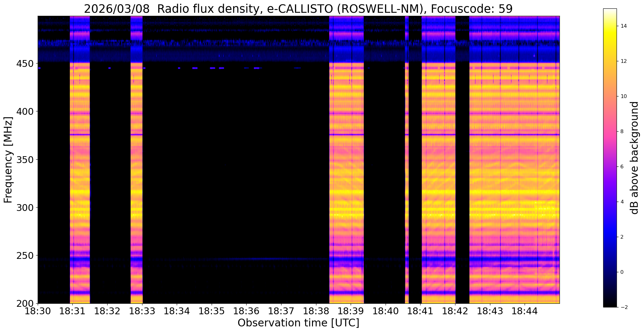Click the 18:42 time tick label
Screen dimensions: 644x332
[455, 311]
